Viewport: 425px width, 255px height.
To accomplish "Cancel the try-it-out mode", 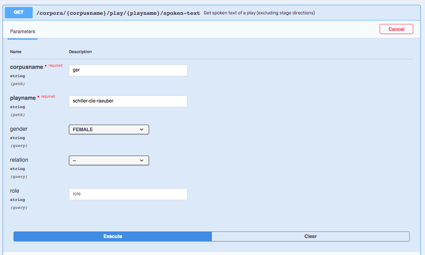I will click(396, 29).
